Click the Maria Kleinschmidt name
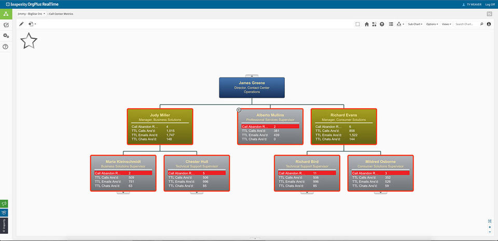The height and width of the screenshot is (241, 498). click(123, 161)
